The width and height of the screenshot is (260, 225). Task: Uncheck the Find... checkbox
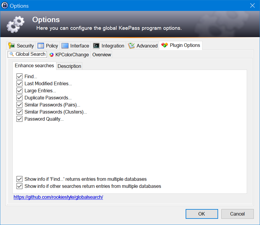(x=19, y=76)
